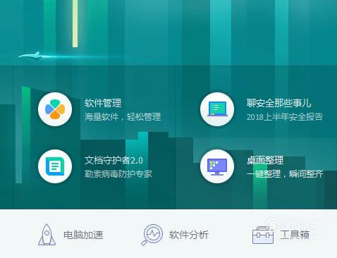
Task: Open the 文档守护者2.0 title link
Action: pyautogui.click(x=114, y=160)
